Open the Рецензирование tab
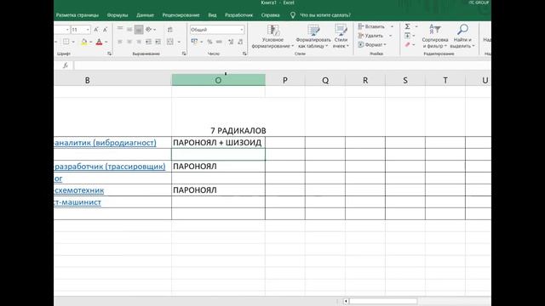Image resolution: width=545 pixels, height=306 pixels. tap(181, 15)
